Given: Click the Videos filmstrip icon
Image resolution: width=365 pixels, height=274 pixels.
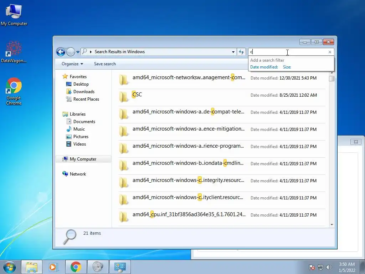Looking at the screenshot, I should (x=69, y=144).
